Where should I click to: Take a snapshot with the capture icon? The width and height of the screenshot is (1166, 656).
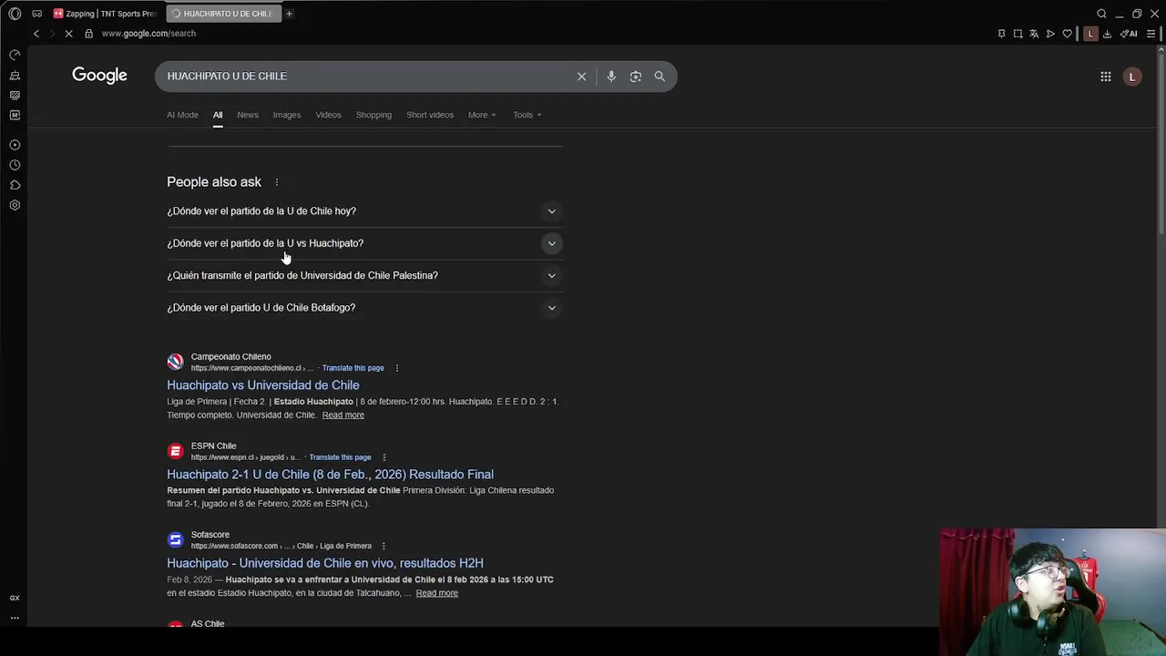(1018, 34)
